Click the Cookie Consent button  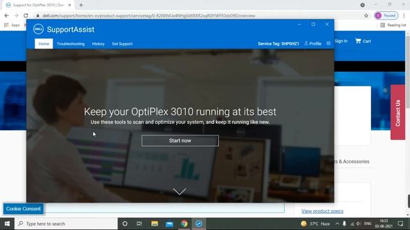tap(24, 209)
